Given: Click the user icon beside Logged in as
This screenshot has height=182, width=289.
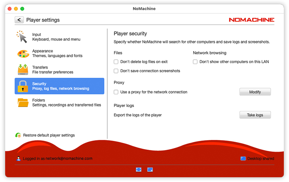Looking at the screenshot, I should coord(19,159).
